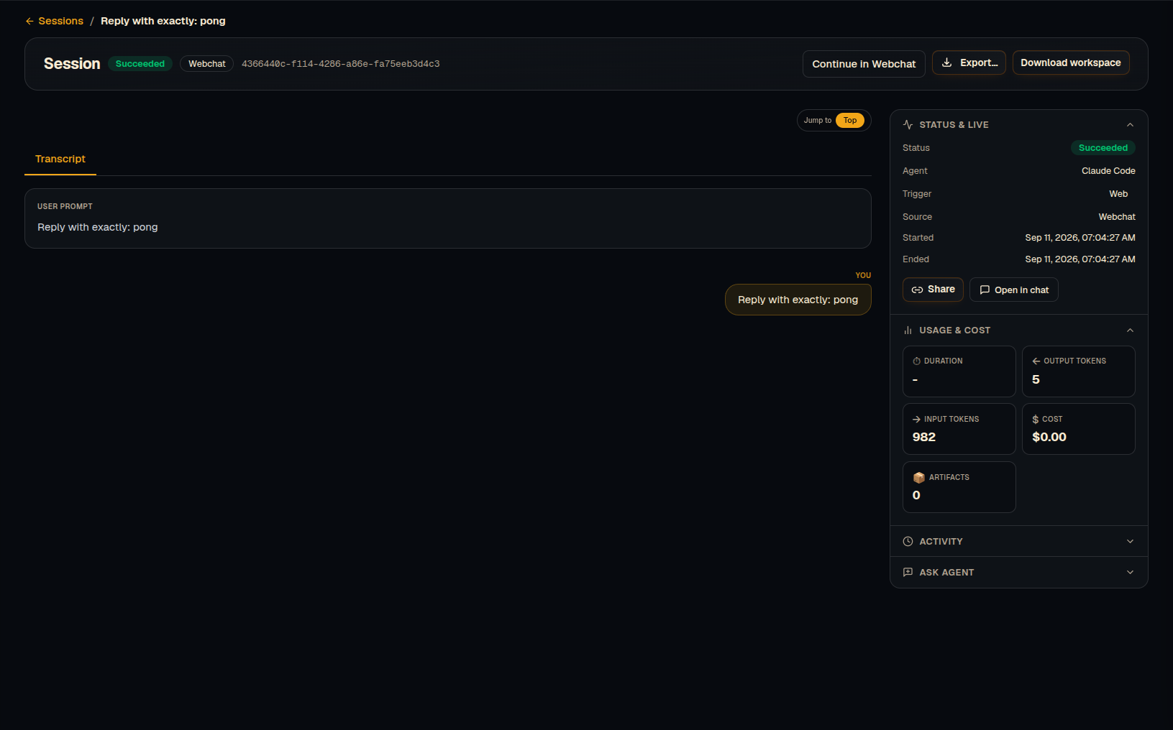This screenshot has height=730, width=1173.
Task: Click the Artifacts package box icon
Action: [919, 477]
